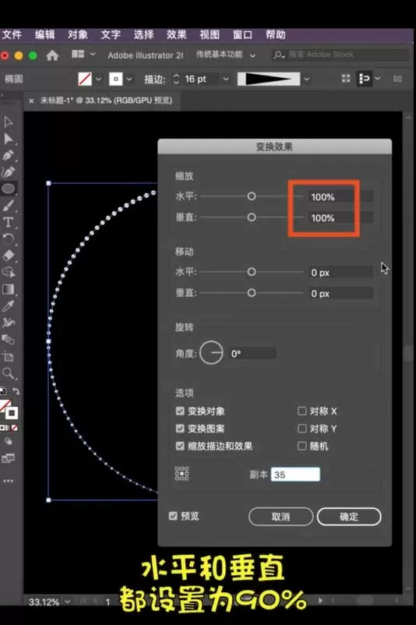Select the Artboard tool
The height and width of the screenshot is (625, 416).
click(x=8, y=356)
